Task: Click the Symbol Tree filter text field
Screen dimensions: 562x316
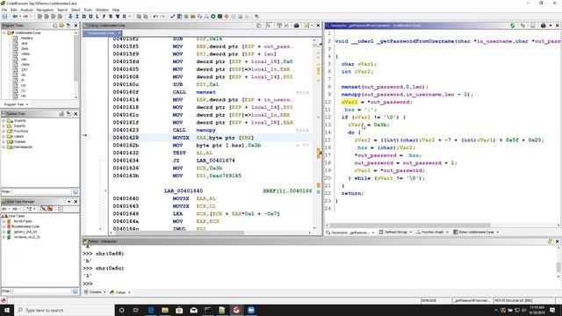Action: click(41, 191)
